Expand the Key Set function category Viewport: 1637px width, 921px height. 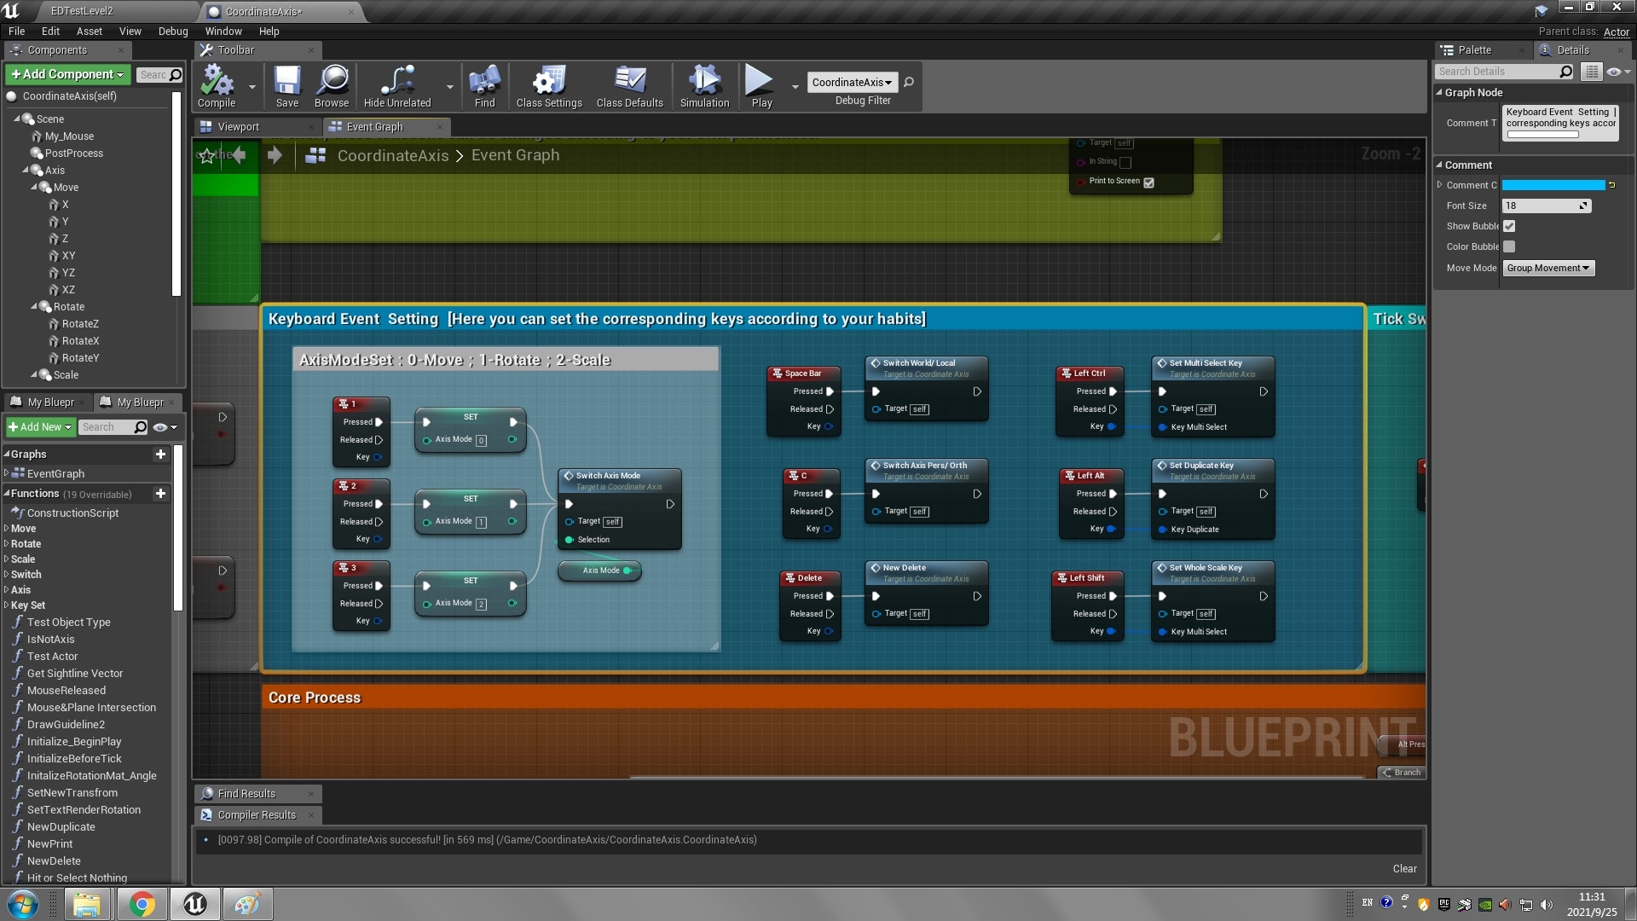(x=7, y=605)
